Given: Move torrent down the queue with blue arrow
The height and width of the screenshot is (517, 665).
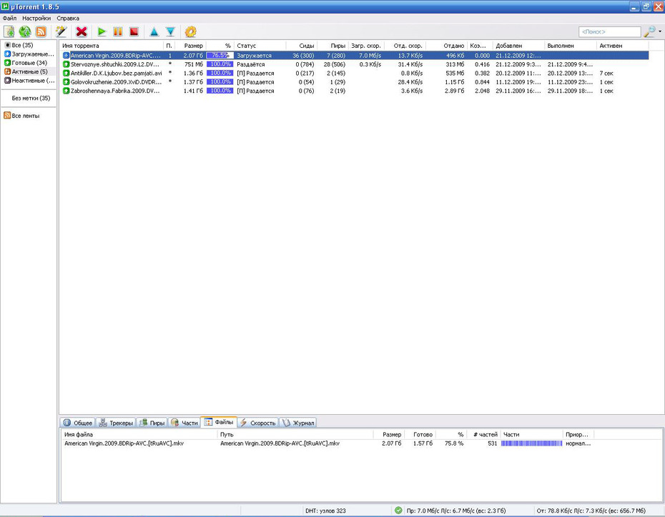Looking at the screenshot, I should click(x=170, y=31).
